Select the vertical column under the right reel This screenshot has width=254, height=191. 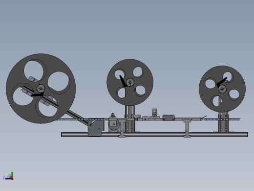click(224, 122)
